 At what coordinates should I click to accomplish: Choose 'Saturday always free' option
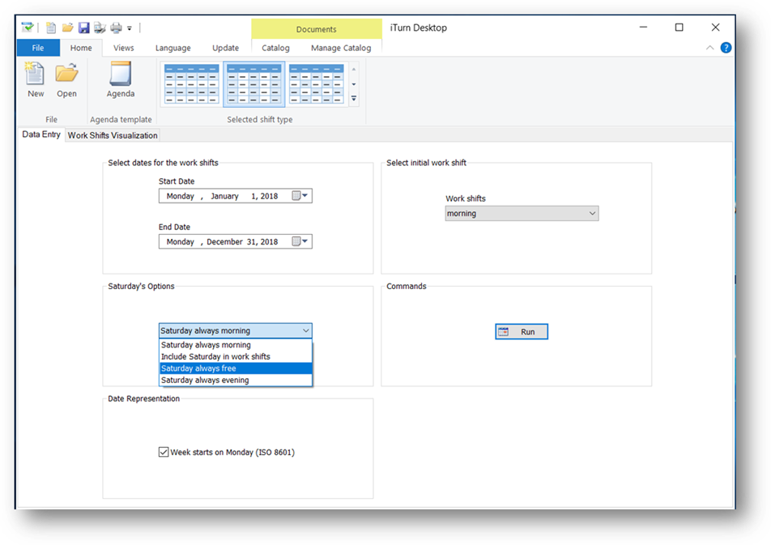point(236,368)
